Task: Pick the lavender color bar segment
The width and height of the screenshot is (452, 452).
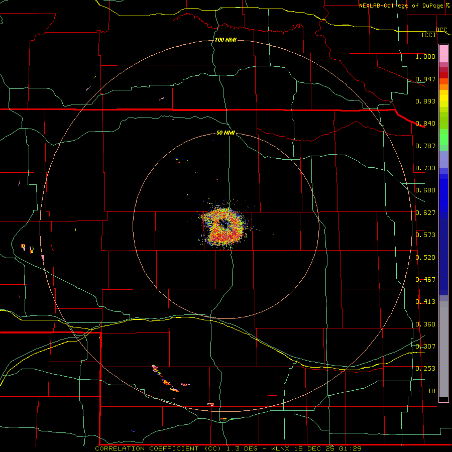Action: (443, 159)
